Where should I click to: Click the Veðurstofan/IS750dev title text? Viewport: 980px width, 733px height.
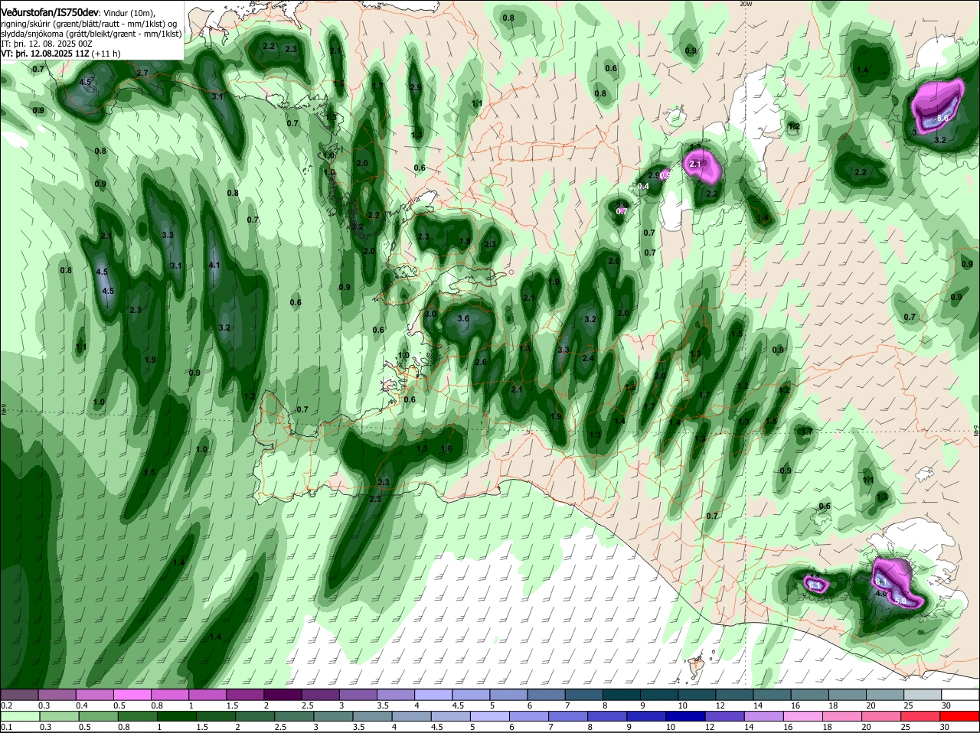[50, 13]
